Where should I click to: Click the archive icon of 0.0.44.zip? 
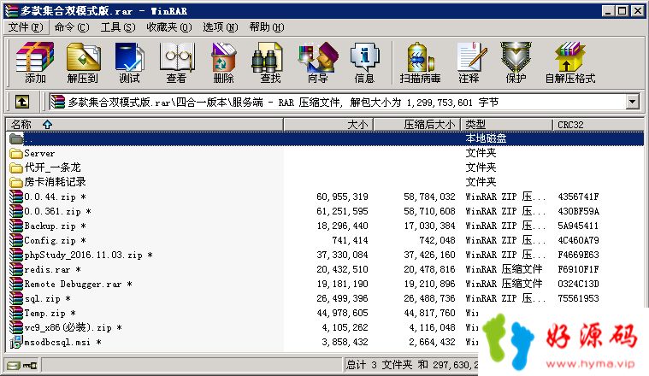coord(16,197)
